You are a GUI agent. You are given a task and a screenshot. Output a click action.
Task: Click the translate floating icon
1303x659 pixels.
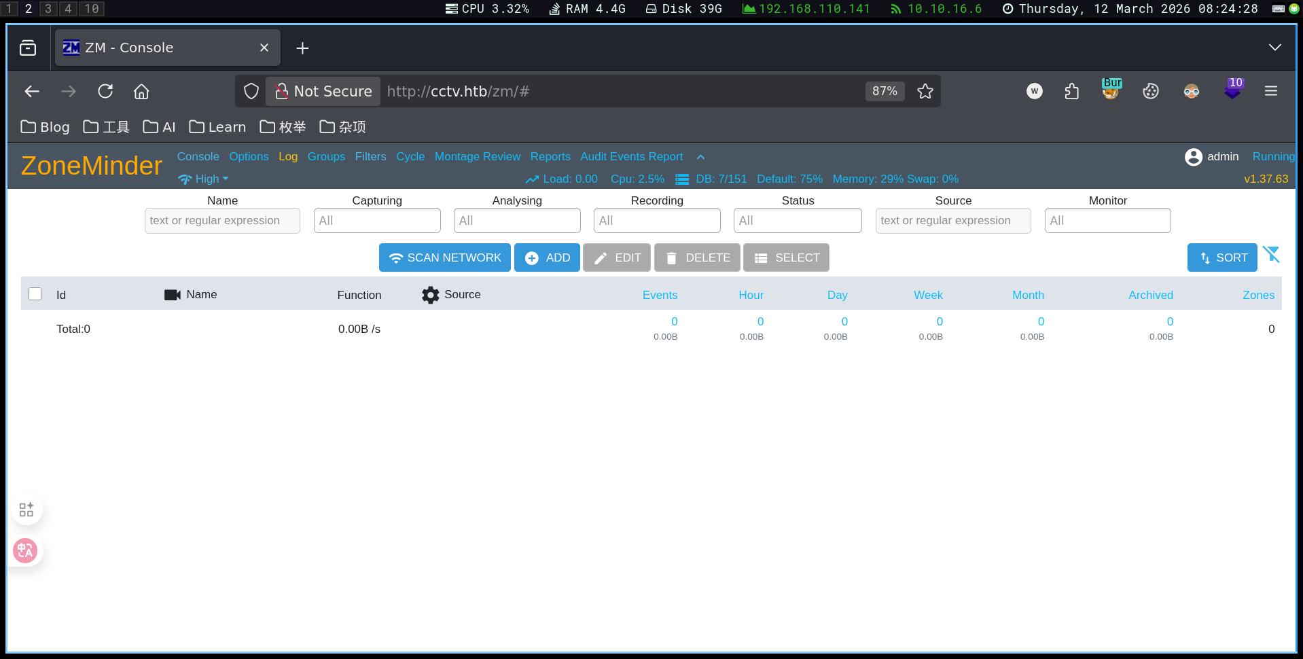pos(26,550)
